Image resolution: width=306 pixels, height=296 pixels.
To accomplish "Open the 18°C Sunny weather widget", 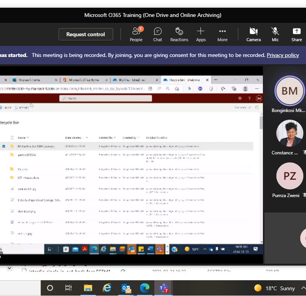I will [274, 288].
